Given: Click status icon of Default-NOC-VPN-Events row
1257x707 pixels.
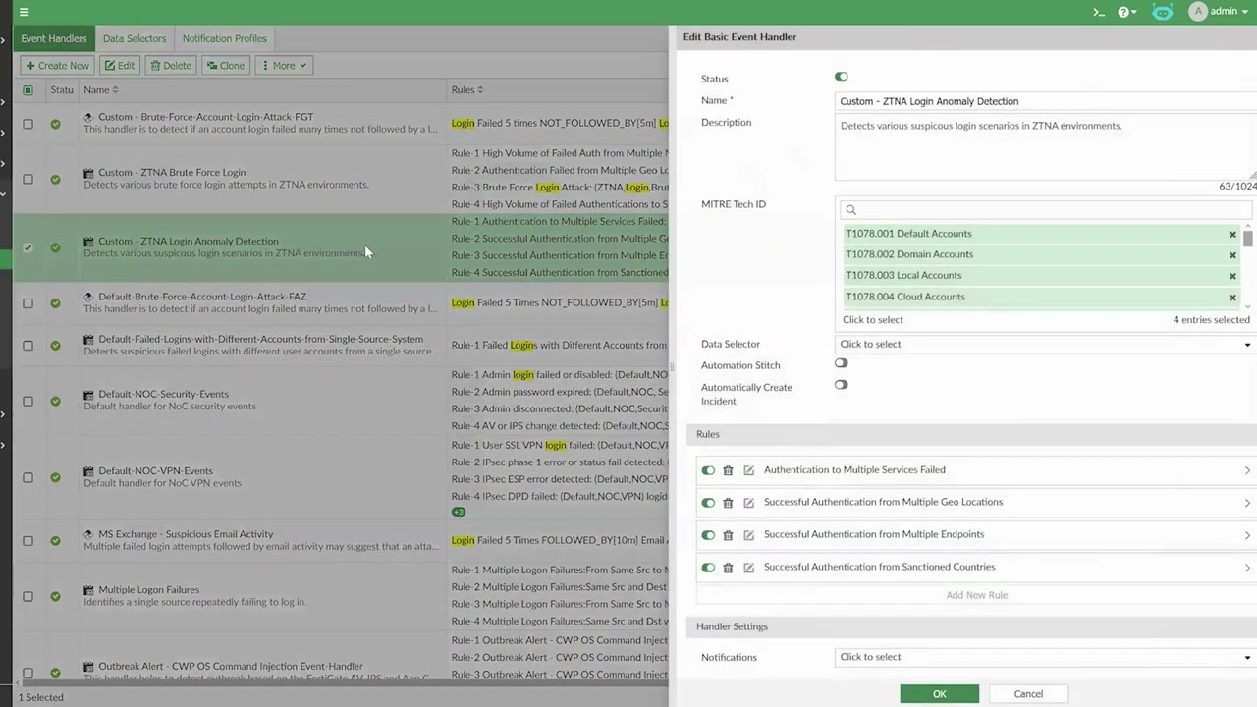Looking at the screenshot, I should (x=55, y=477).
